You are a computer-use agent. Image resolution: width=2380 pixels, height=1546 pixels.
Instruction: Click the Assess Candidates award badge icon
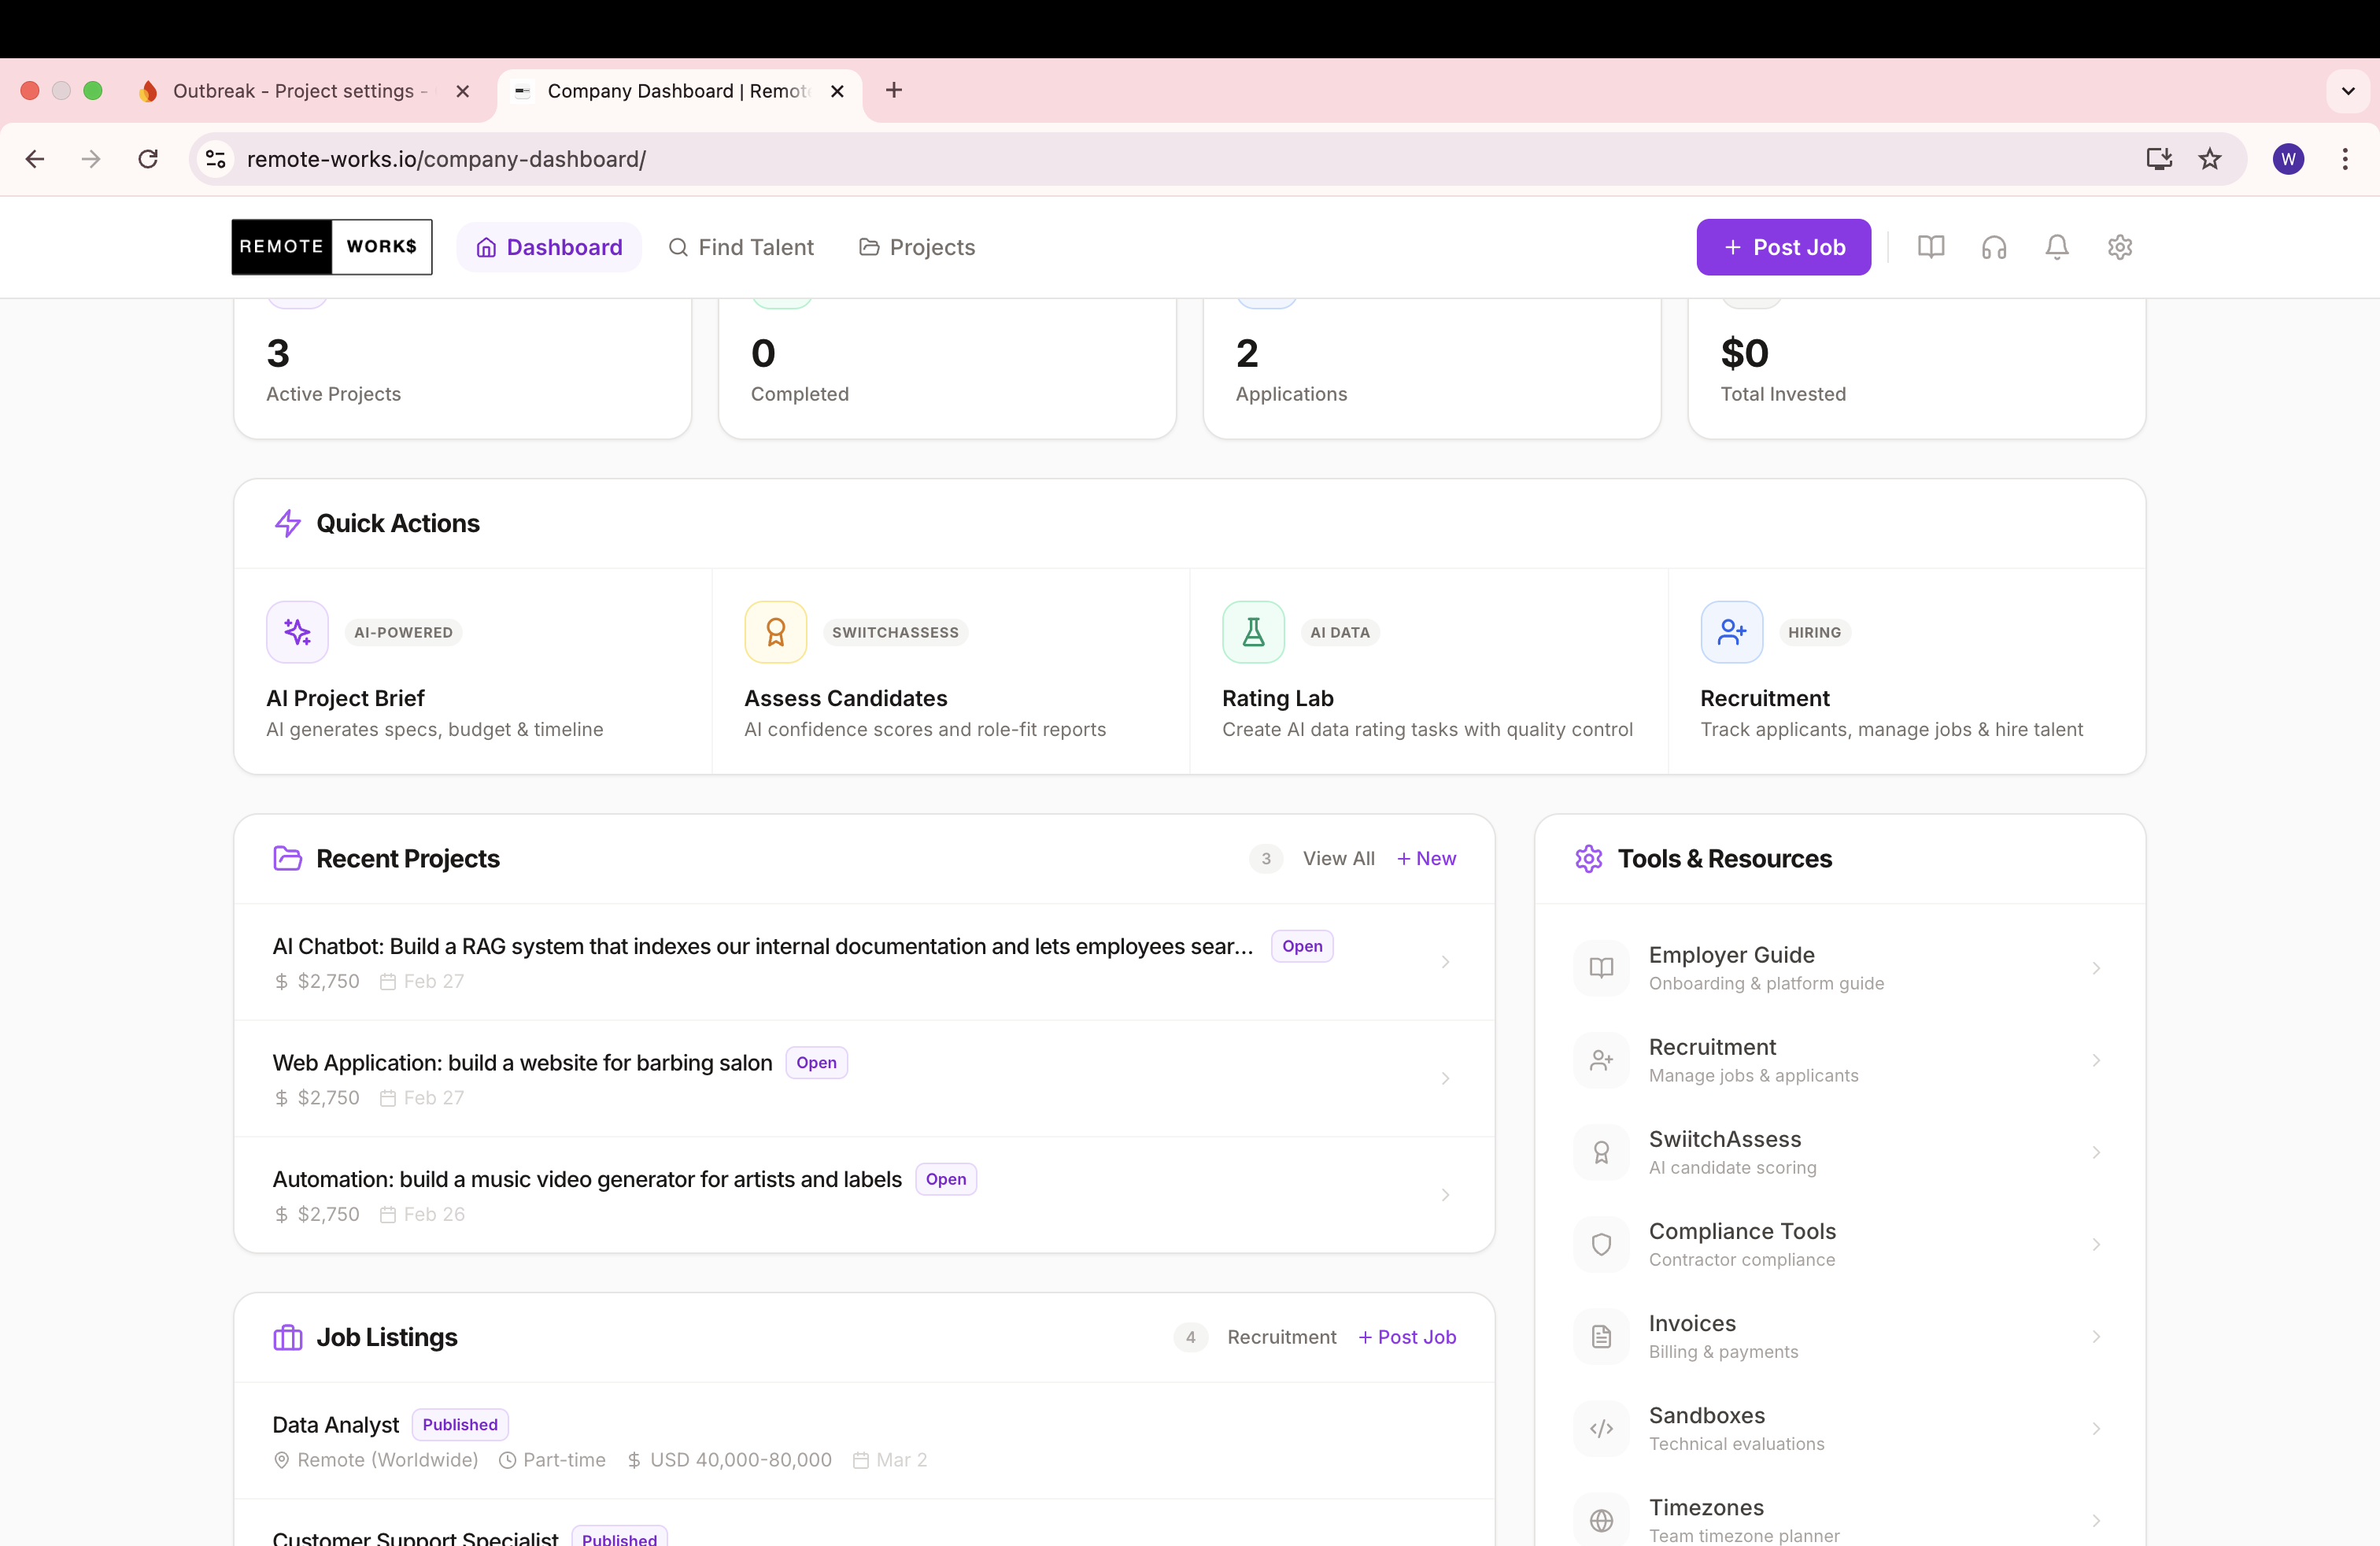[774, 631]
